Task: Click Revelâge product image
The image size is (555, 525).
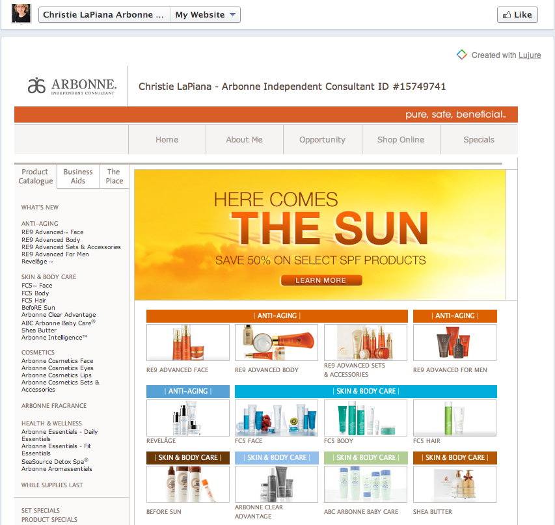Action: (188, 418)
